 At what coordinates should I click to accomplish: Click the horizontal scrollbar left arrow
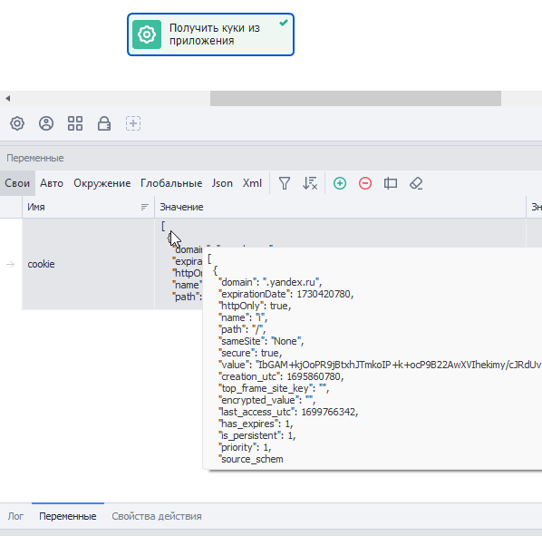point(7,99)
